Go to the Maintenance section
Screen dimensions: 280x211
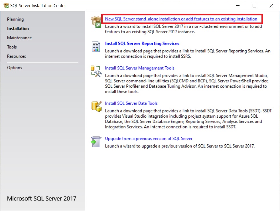point(19,38)
